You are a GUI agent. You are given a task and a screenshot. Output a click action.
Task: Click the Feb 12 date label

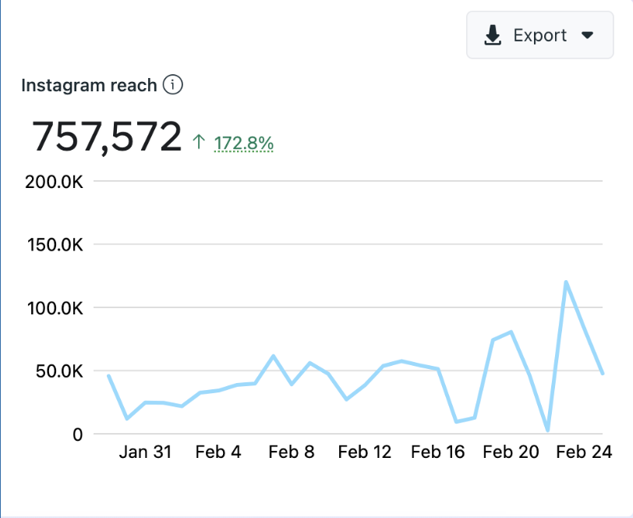click(365, 452)
